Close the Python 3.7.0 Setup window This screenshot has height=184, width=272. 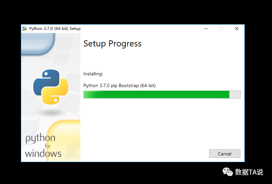coord(237,29)
